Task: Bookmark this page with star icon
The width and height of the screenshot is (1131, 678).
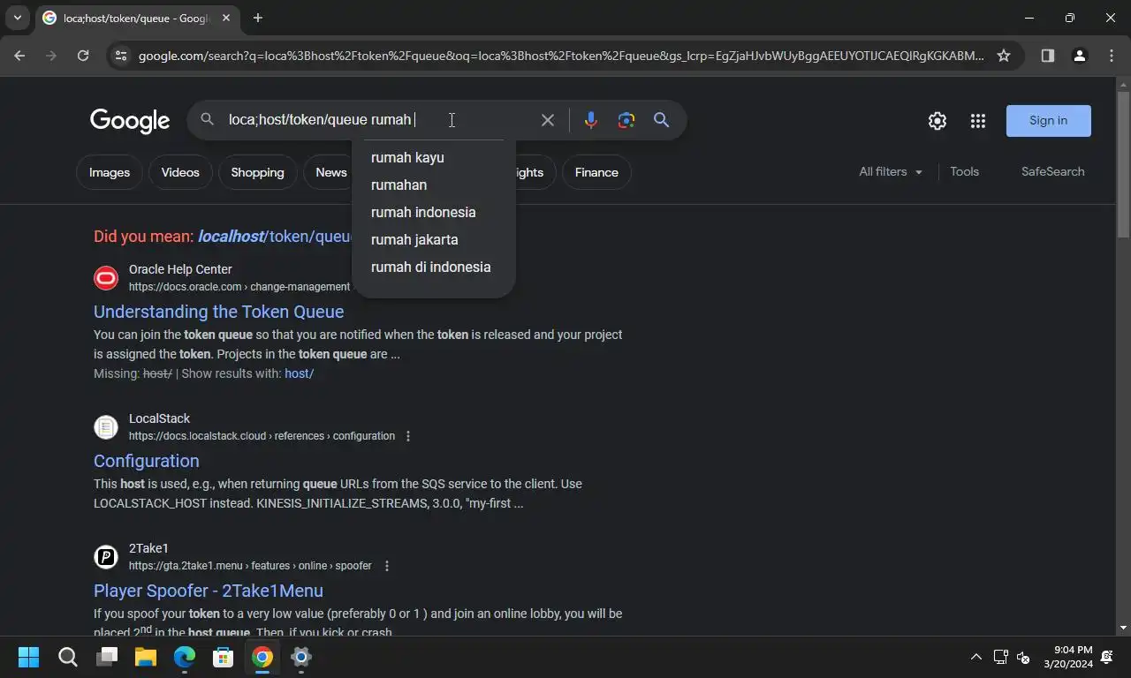Action: [x=1004, y=56]
